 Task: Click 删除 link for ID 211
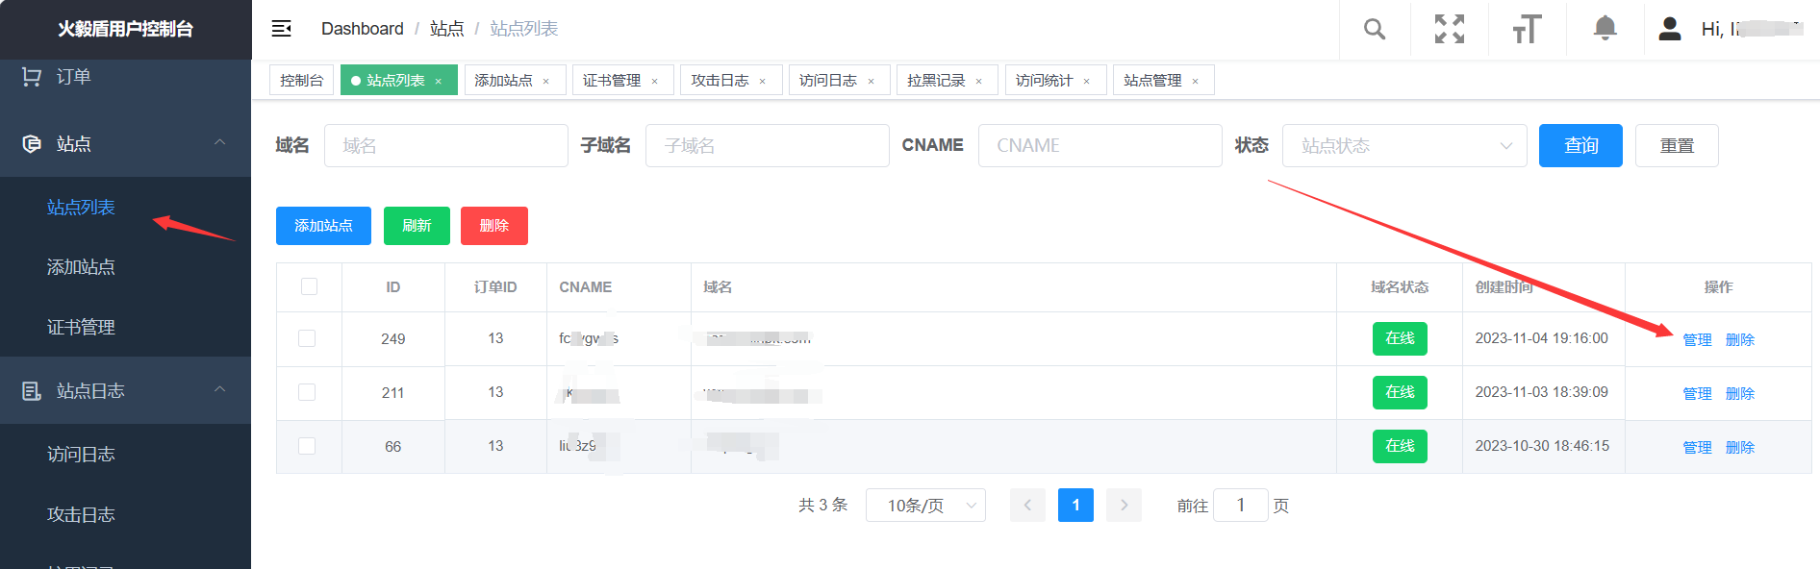pos(1740,393)
